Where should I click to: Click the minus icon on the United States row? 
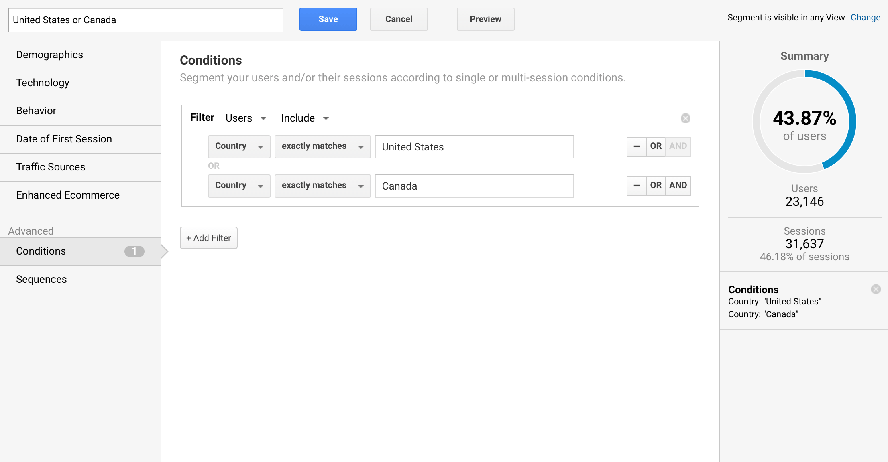pos(636,146)
